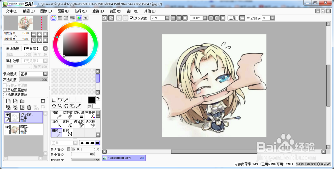Viewport: 334px width, 169px height.
Task: Enable 剪贴图层蒙板 checkbox
Action: click(x=5, y=90)
